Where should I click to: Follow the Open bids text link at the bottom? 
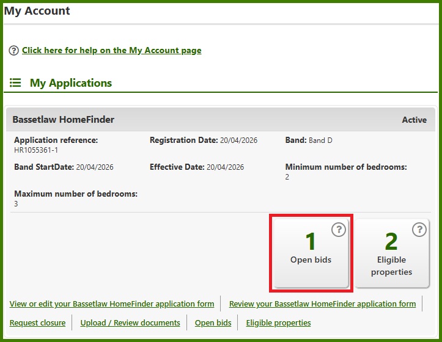213,323
